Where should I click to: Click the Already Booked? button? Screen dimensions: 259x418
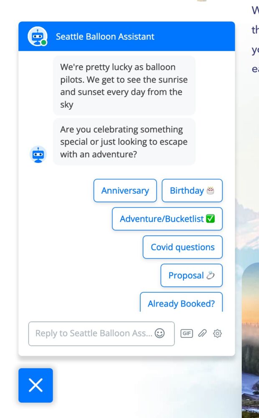point(181,303)
